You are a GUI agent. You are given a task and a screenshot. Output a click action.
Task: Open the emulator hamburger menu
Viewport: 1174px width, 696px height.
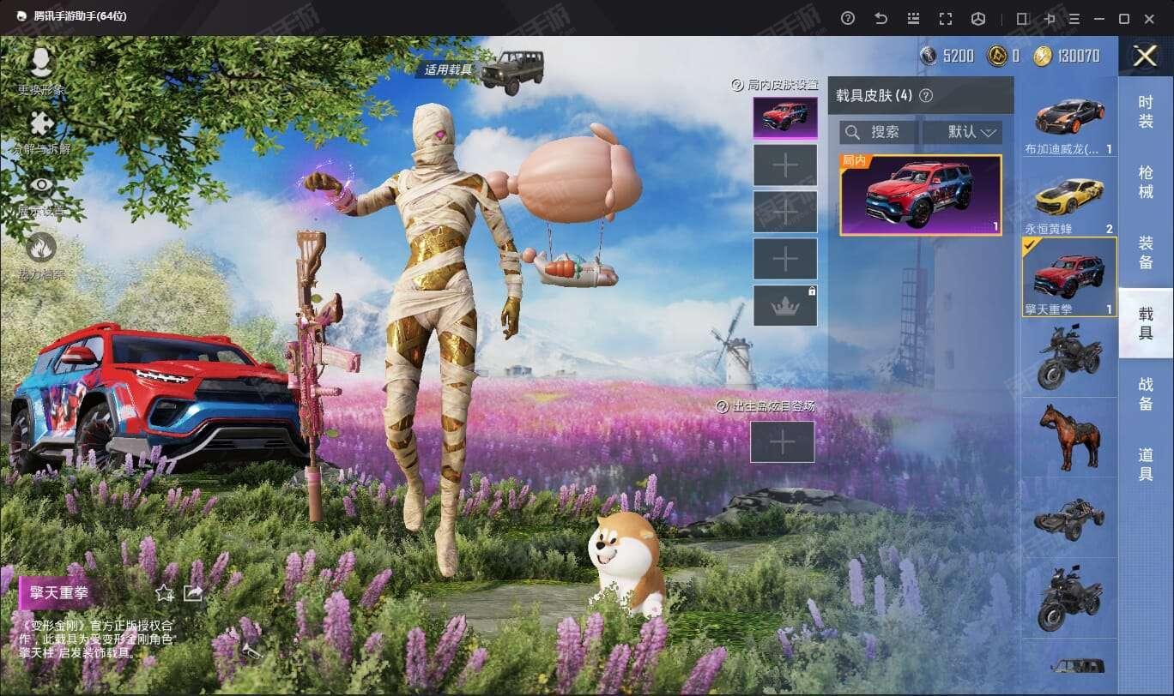[x=1074, y=17]
